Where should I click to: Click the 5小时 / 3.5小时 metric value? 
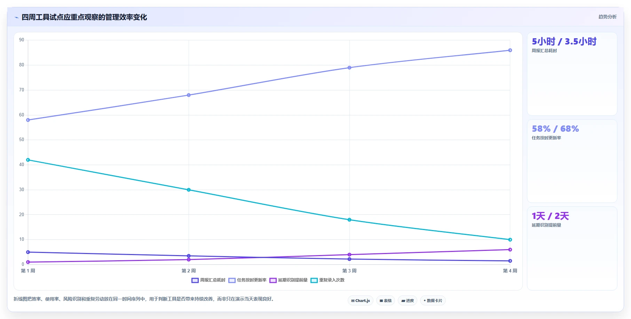click(x=564, y=42)
